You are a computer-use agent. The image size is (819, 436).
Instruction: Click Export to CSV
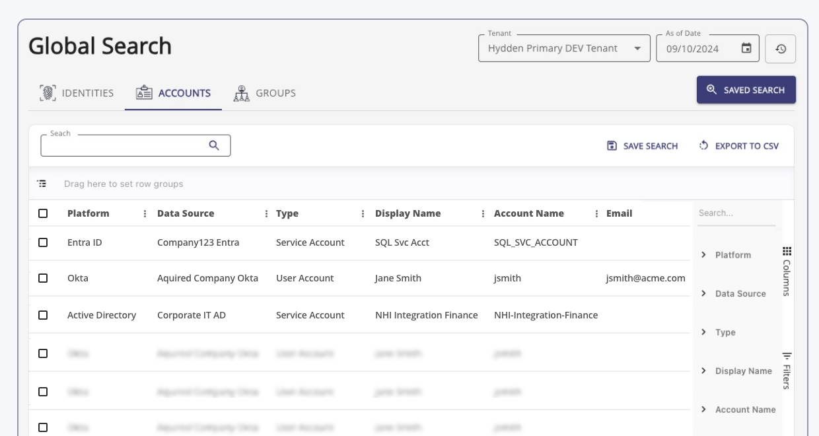[x=739, y=146]
